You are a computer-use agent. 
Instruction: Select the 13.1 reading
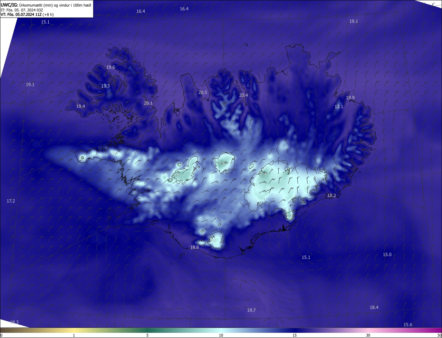[x=339, y=107]
